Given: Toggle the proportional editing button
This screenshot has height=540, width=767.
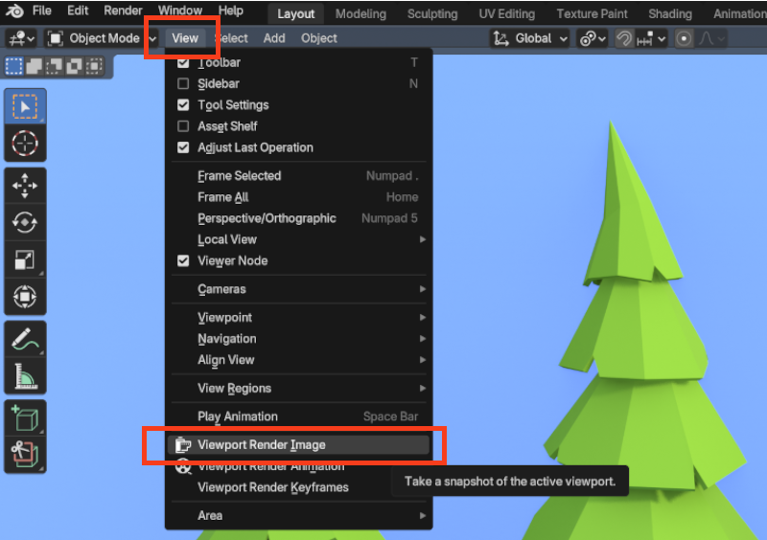Looking at the screenshot, I should (684, 38).
